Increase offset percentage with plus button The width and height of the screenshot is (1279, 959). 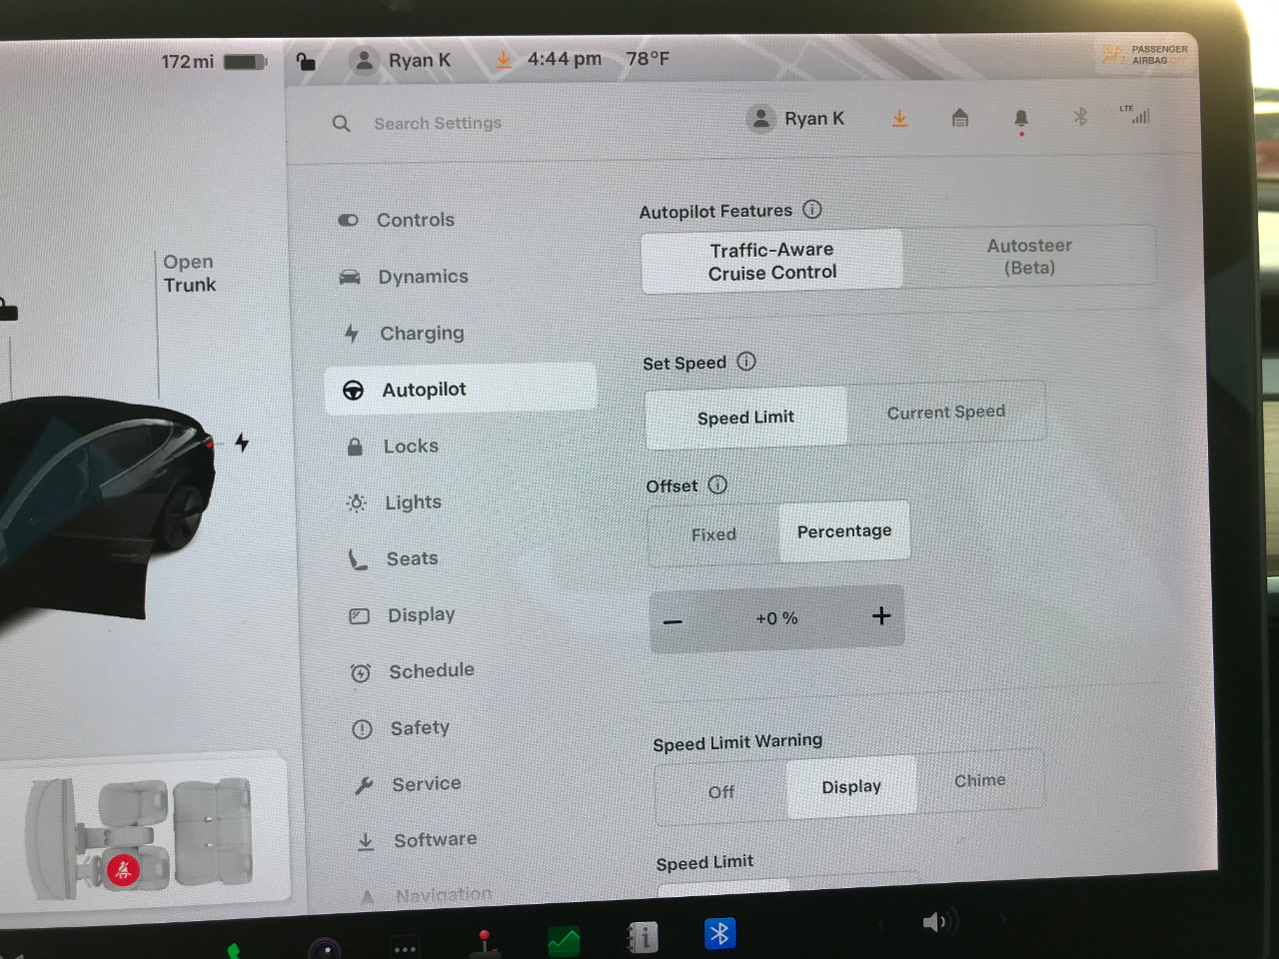tap(880, 616)
